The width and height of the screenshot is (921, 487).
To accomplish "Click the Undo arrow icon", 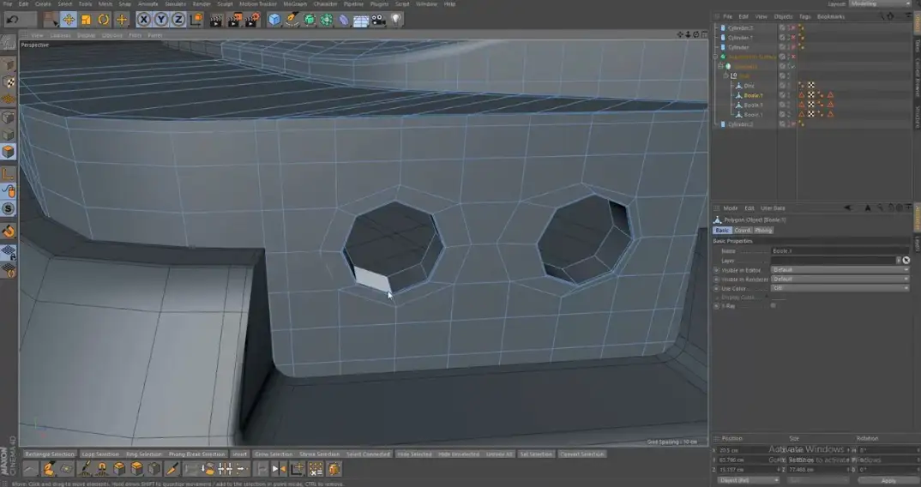I will (x=12, y=20).
